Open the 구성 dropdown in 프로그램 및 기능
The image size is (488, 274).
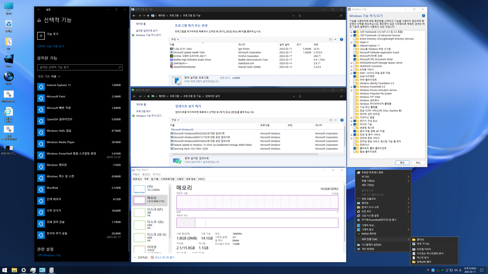175,40
